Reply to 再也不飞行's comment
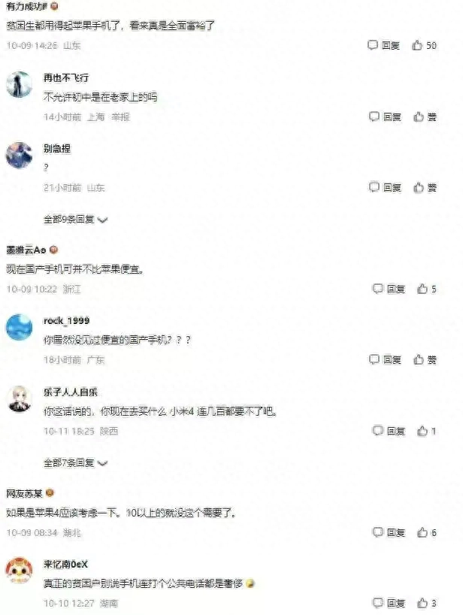The image size is (463, 615). pos(385,117)
